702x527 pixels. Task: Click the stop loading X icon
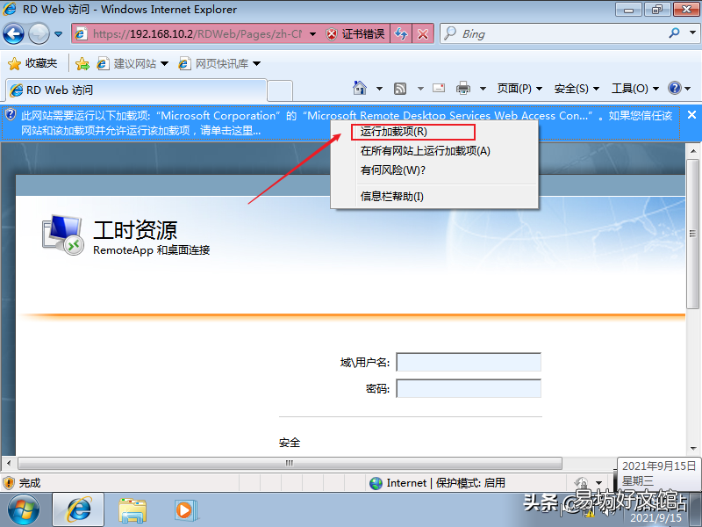click(423, 34)
